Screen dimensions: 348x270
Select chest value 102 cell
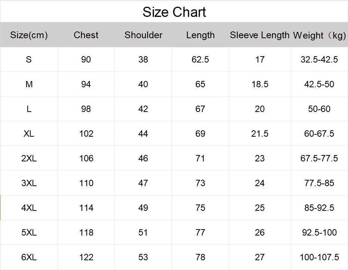86,134
